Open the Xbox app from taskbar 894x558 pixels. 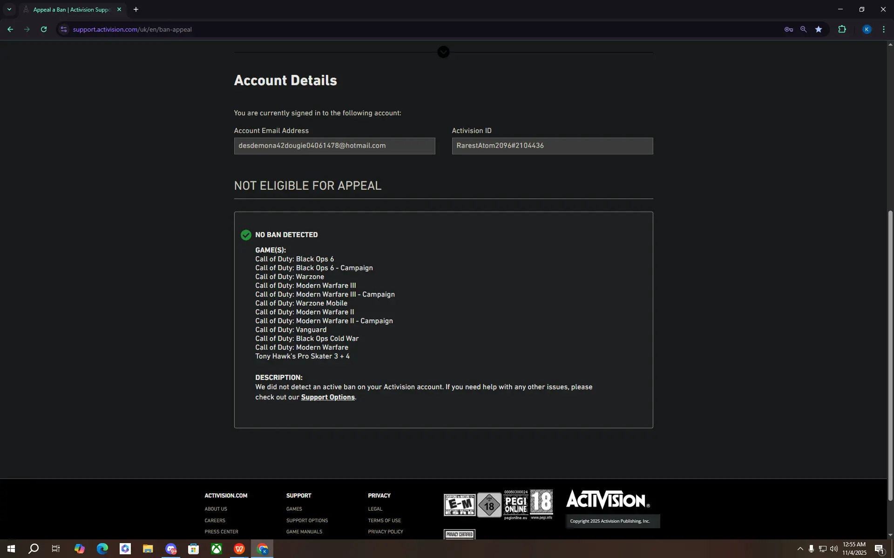tap(217, 549)
